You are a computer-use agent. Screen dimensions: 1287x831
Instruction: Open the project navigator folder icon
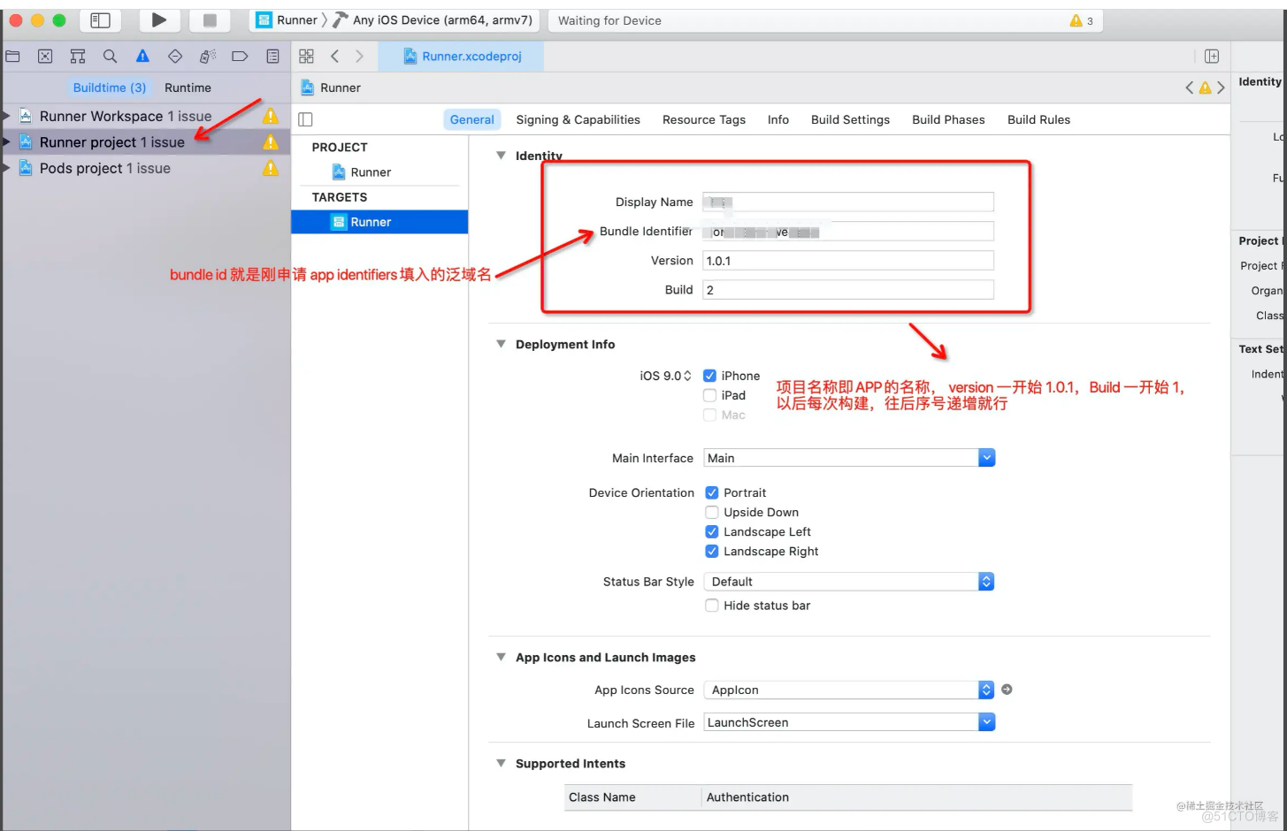tap(13, 57)
